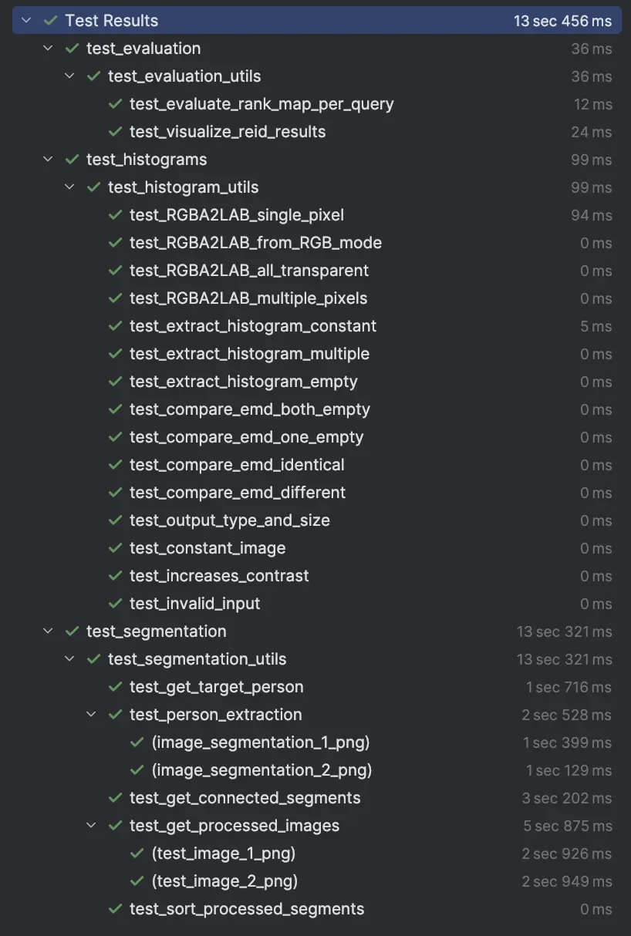The image size is (631, 936).
Task: Click the checkmark icon for test_sort_processed_segments
Action: 116,909
